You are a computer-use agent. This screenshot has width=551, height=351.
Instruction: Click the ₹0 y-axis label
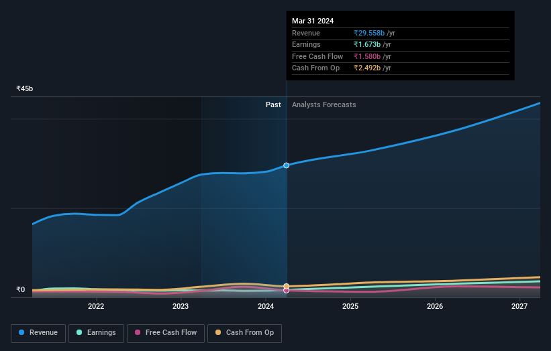point(21,289)
